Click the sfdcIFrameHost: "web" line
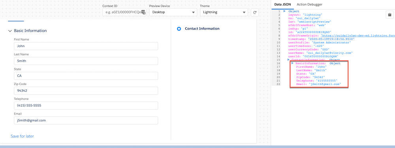Viewport: 395px width, 148px height. coord(307,25)
